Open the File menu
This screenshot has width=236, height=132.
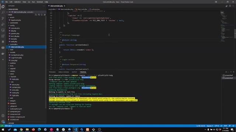pos(6,2)
